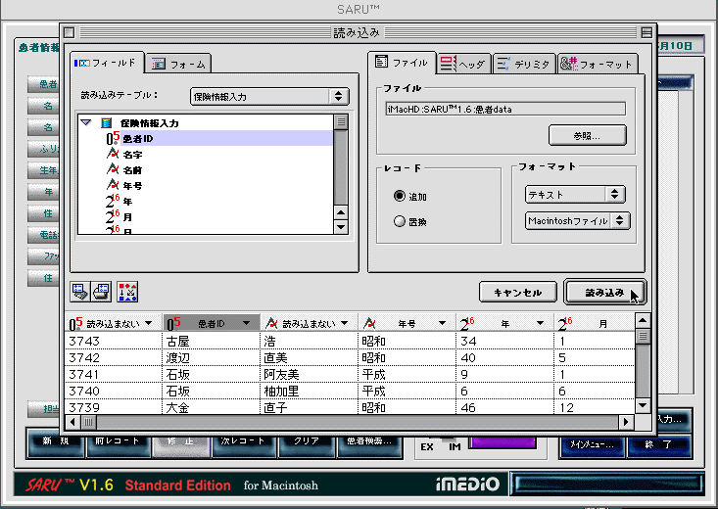Click the 読み込み import button
This screenshot has width=718, height=509.
[604, 292]
